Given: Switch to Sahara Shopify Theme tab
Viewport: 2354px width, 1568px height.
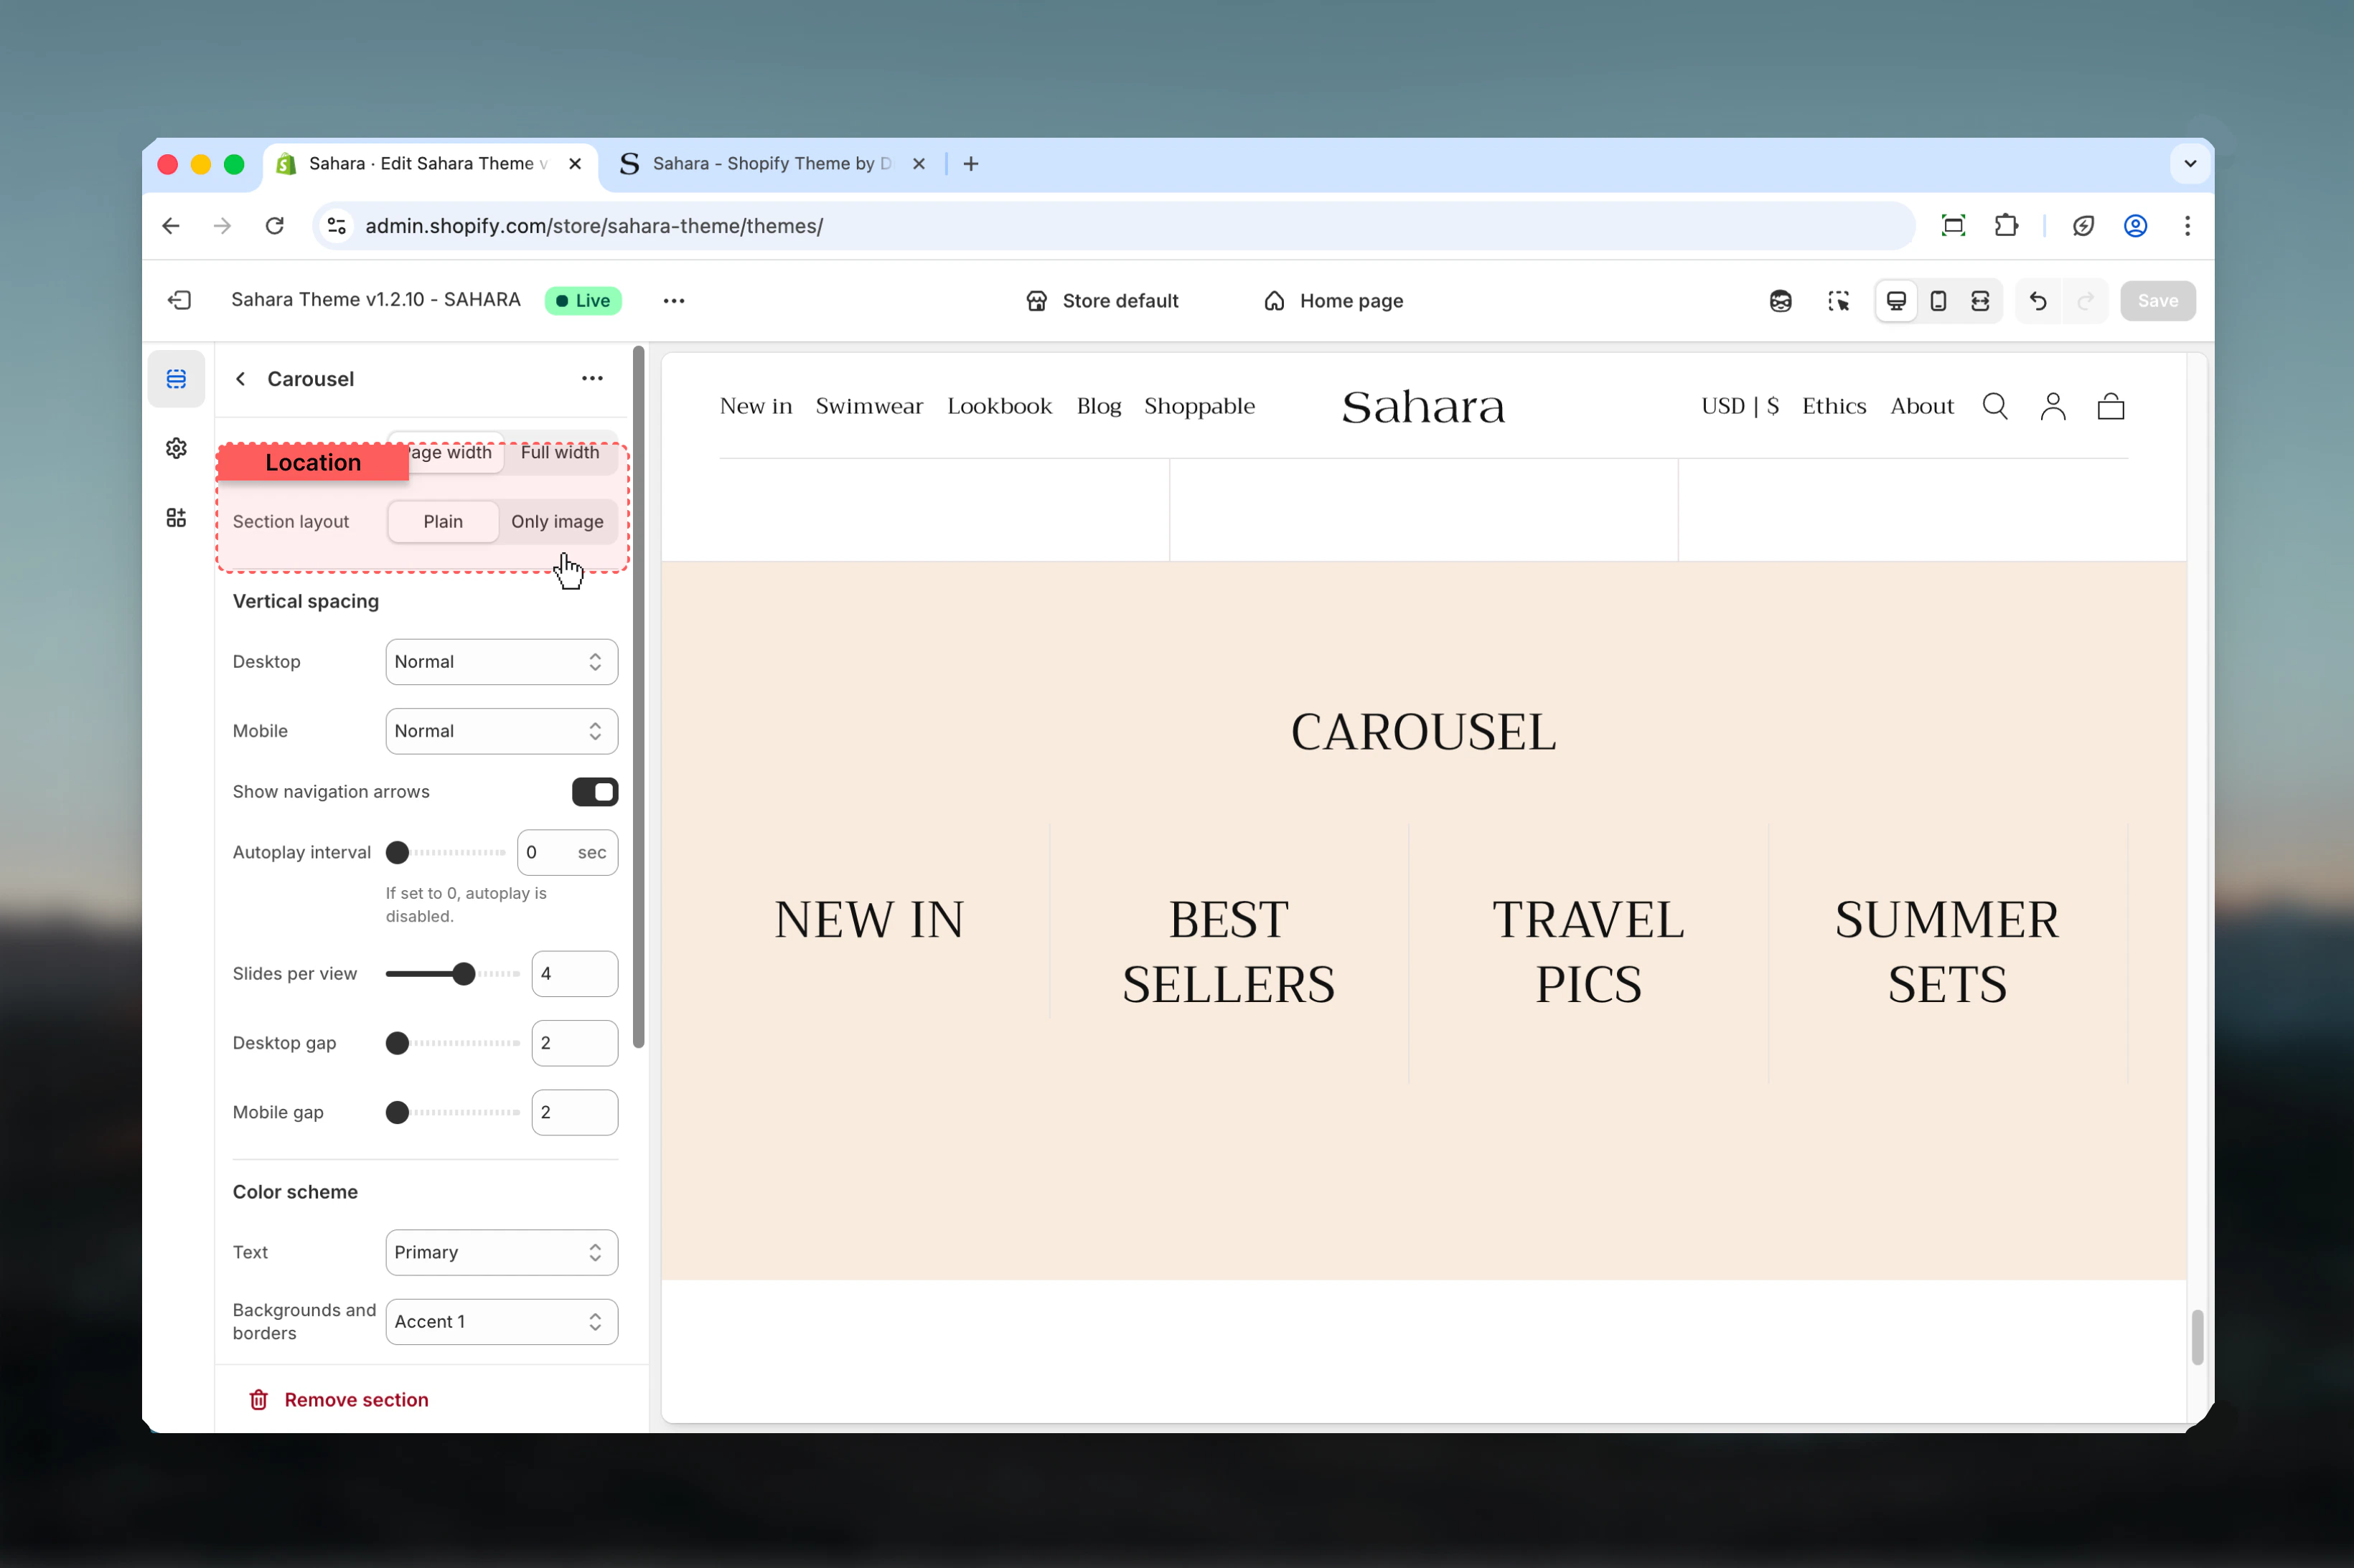Looking at the screenshot, I should [x=772, y=164].
